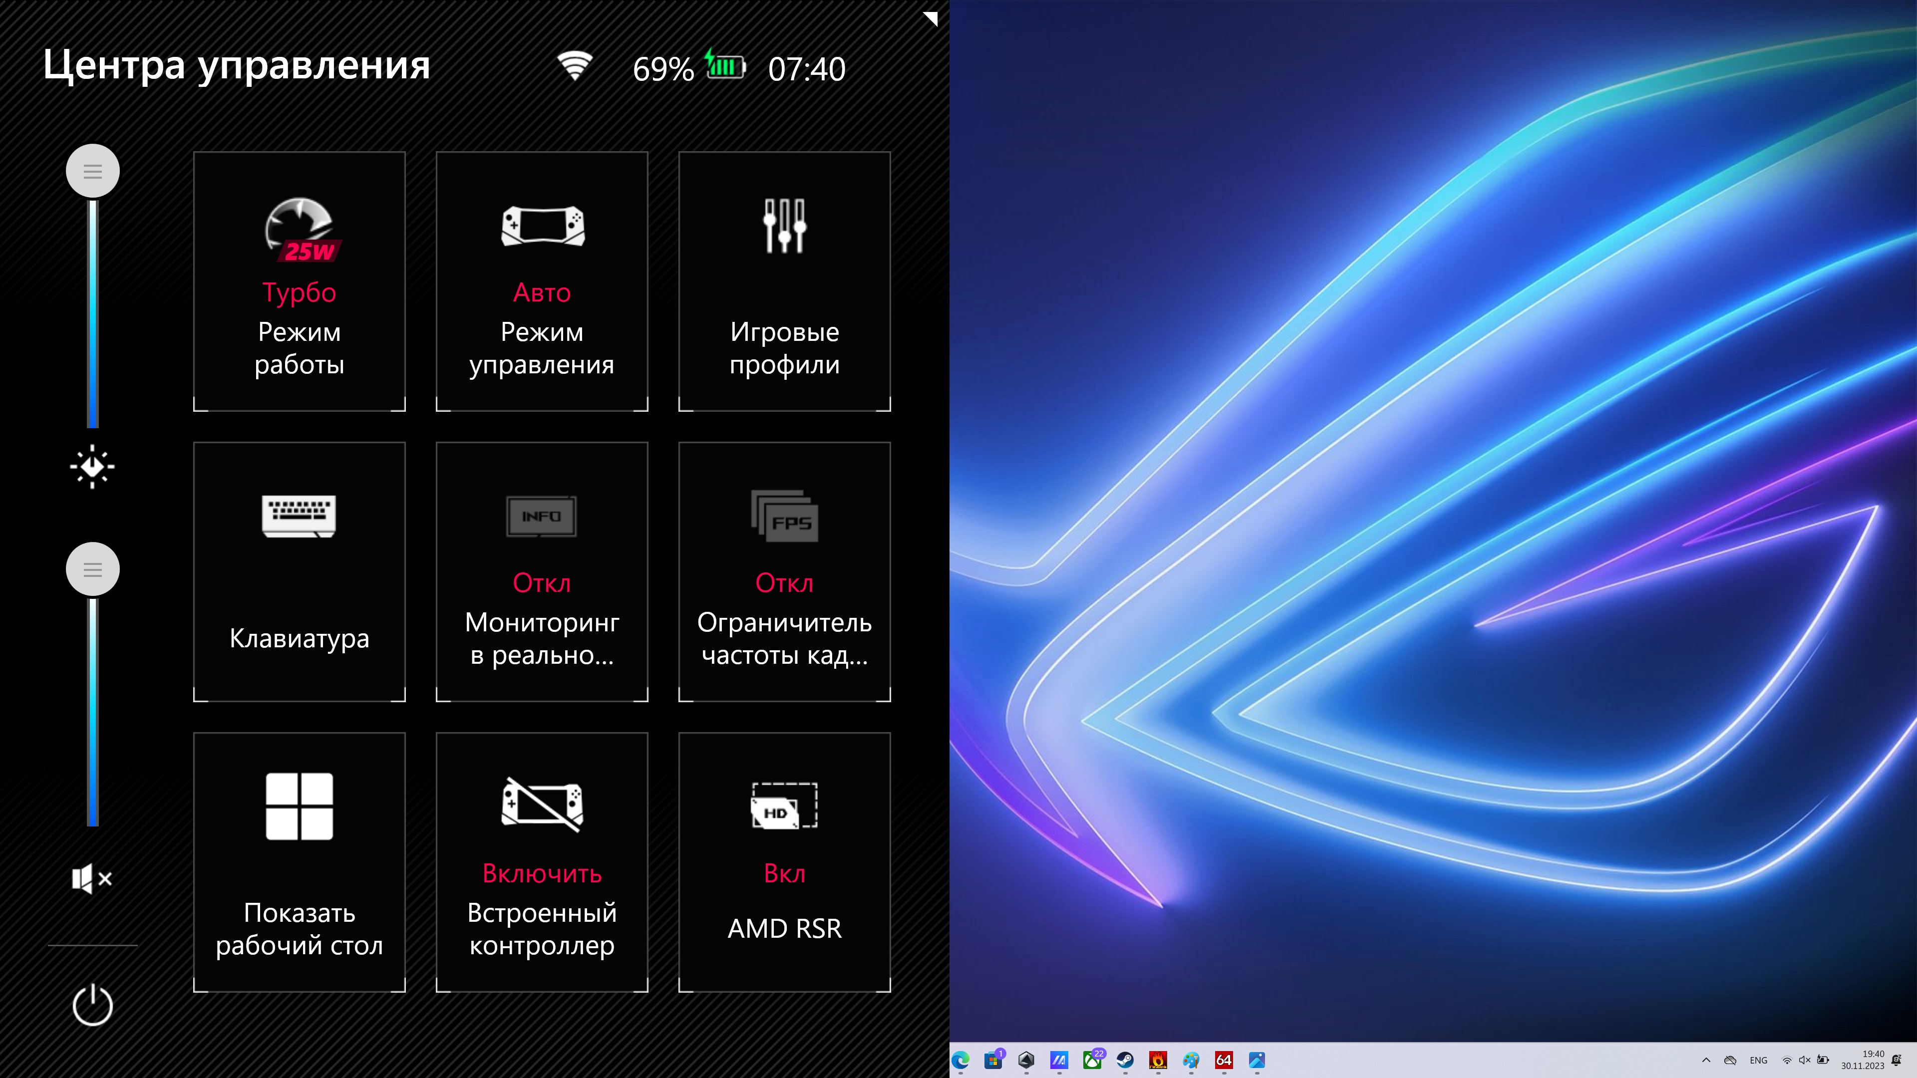Click the 69% battery percentage text
The width and height of the screenshot is (1917, 1078).
(x=663, y=69)
